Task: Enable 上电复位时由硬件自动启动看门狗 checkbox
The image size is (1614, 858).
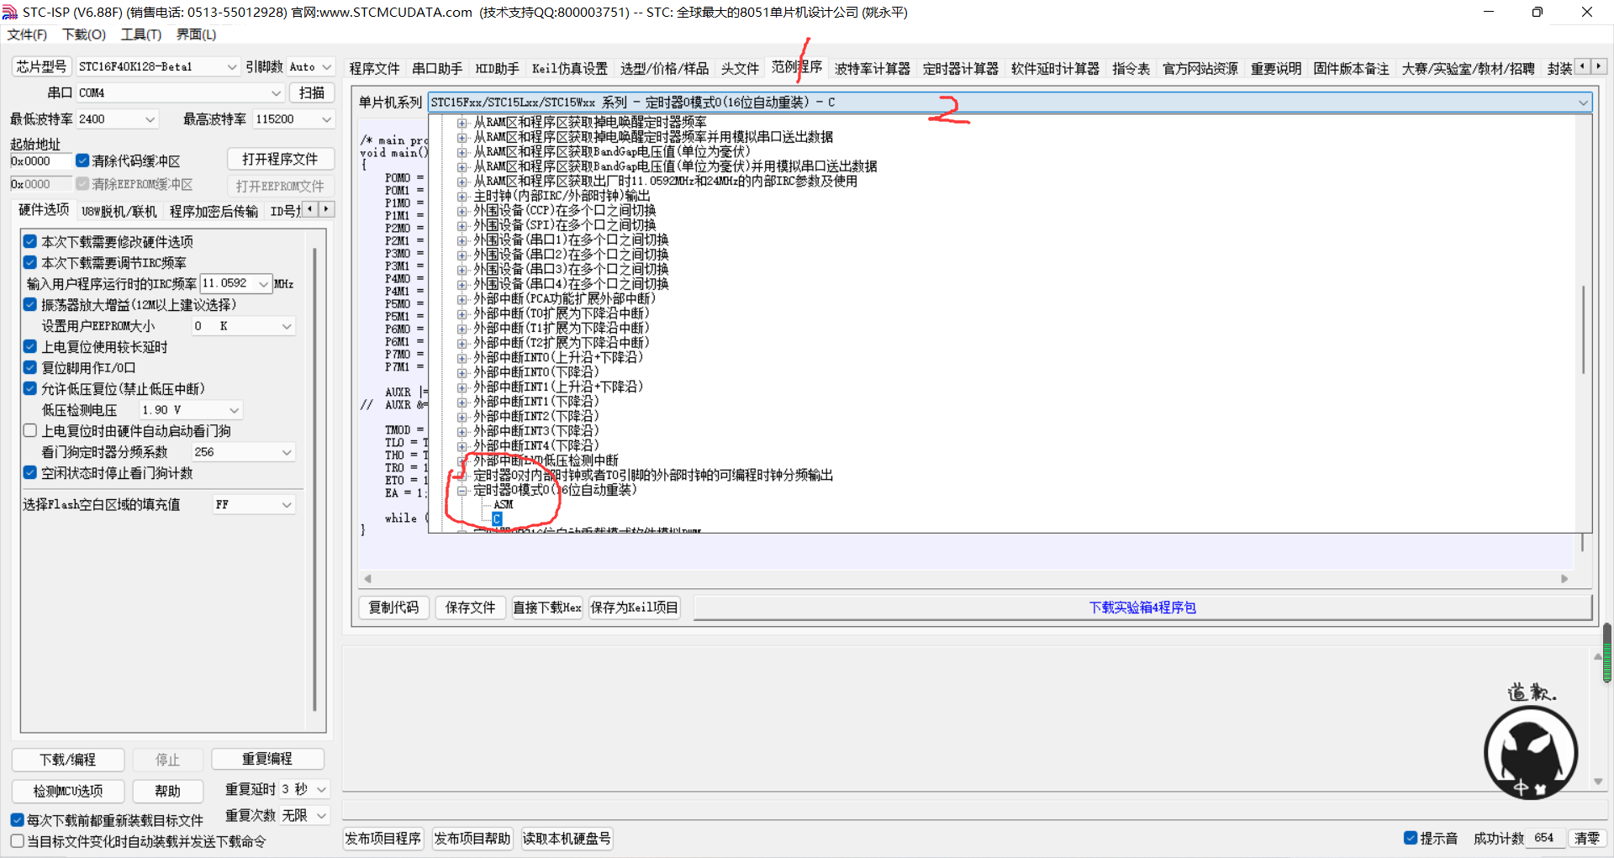Action: click(x=30, y=430)
